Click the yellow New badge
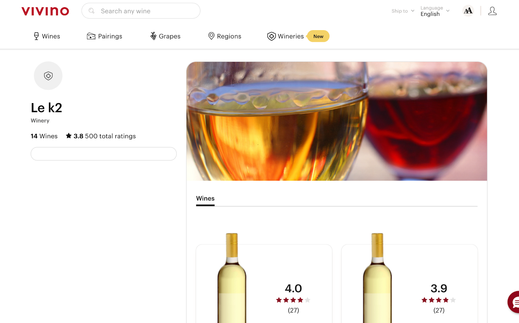This screenshot has height=323, width=519. 318,36
